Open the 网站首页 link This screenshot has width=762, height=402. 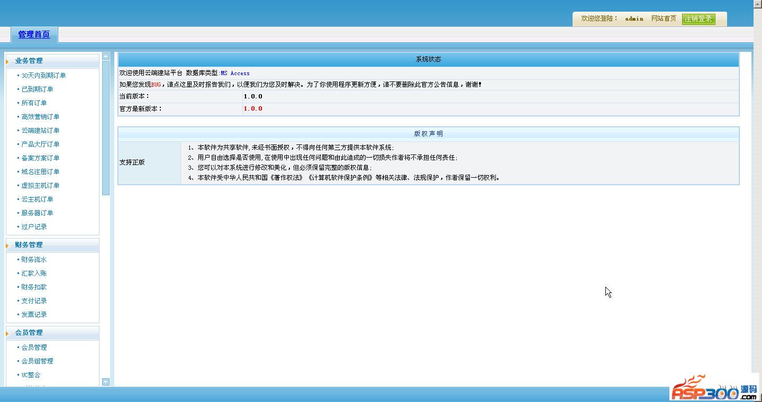click(664, 19)
